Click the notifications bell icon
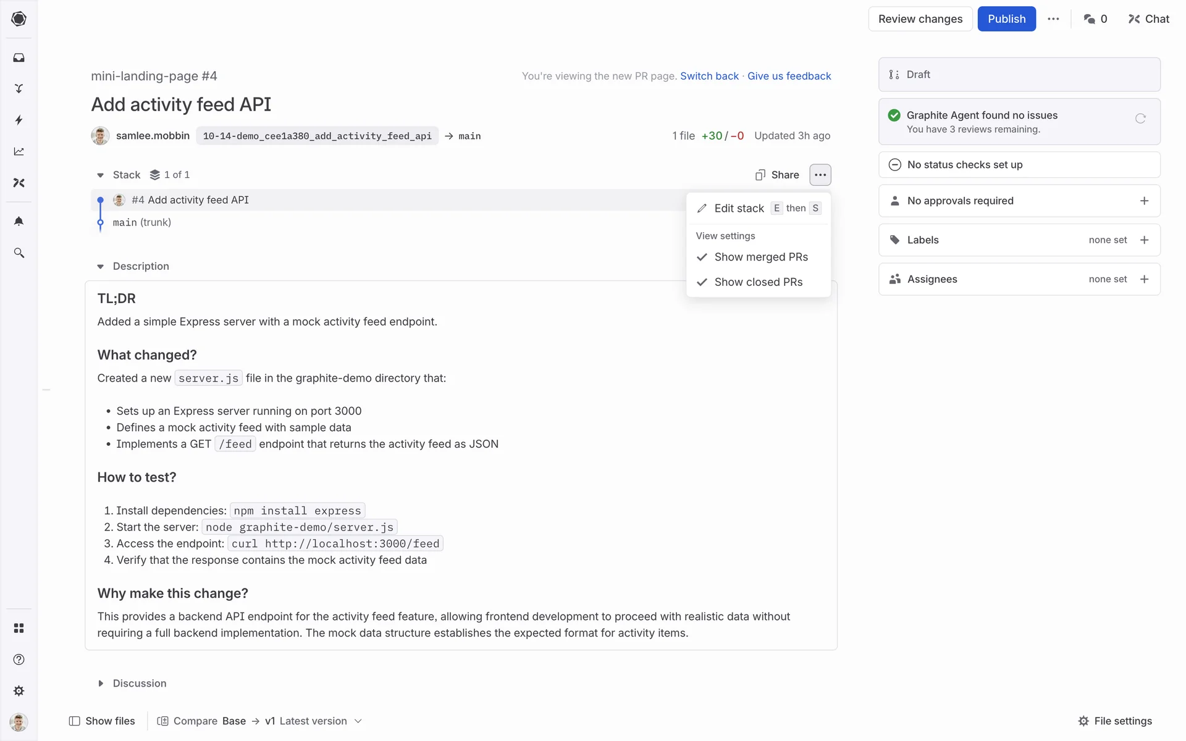This screenshot has height=741, width=1186. pyautogui.click(x=19, y=221)
